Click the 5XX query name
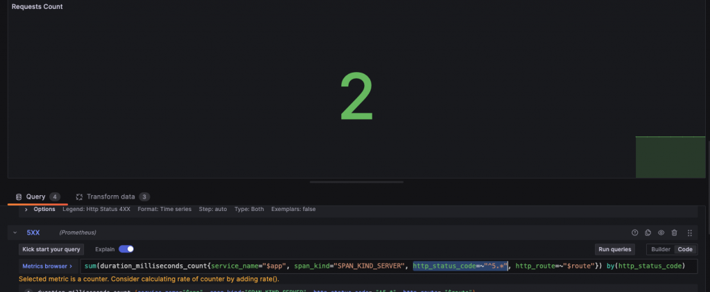The height and width of the screenshot is (292, 710). [33, 232]
